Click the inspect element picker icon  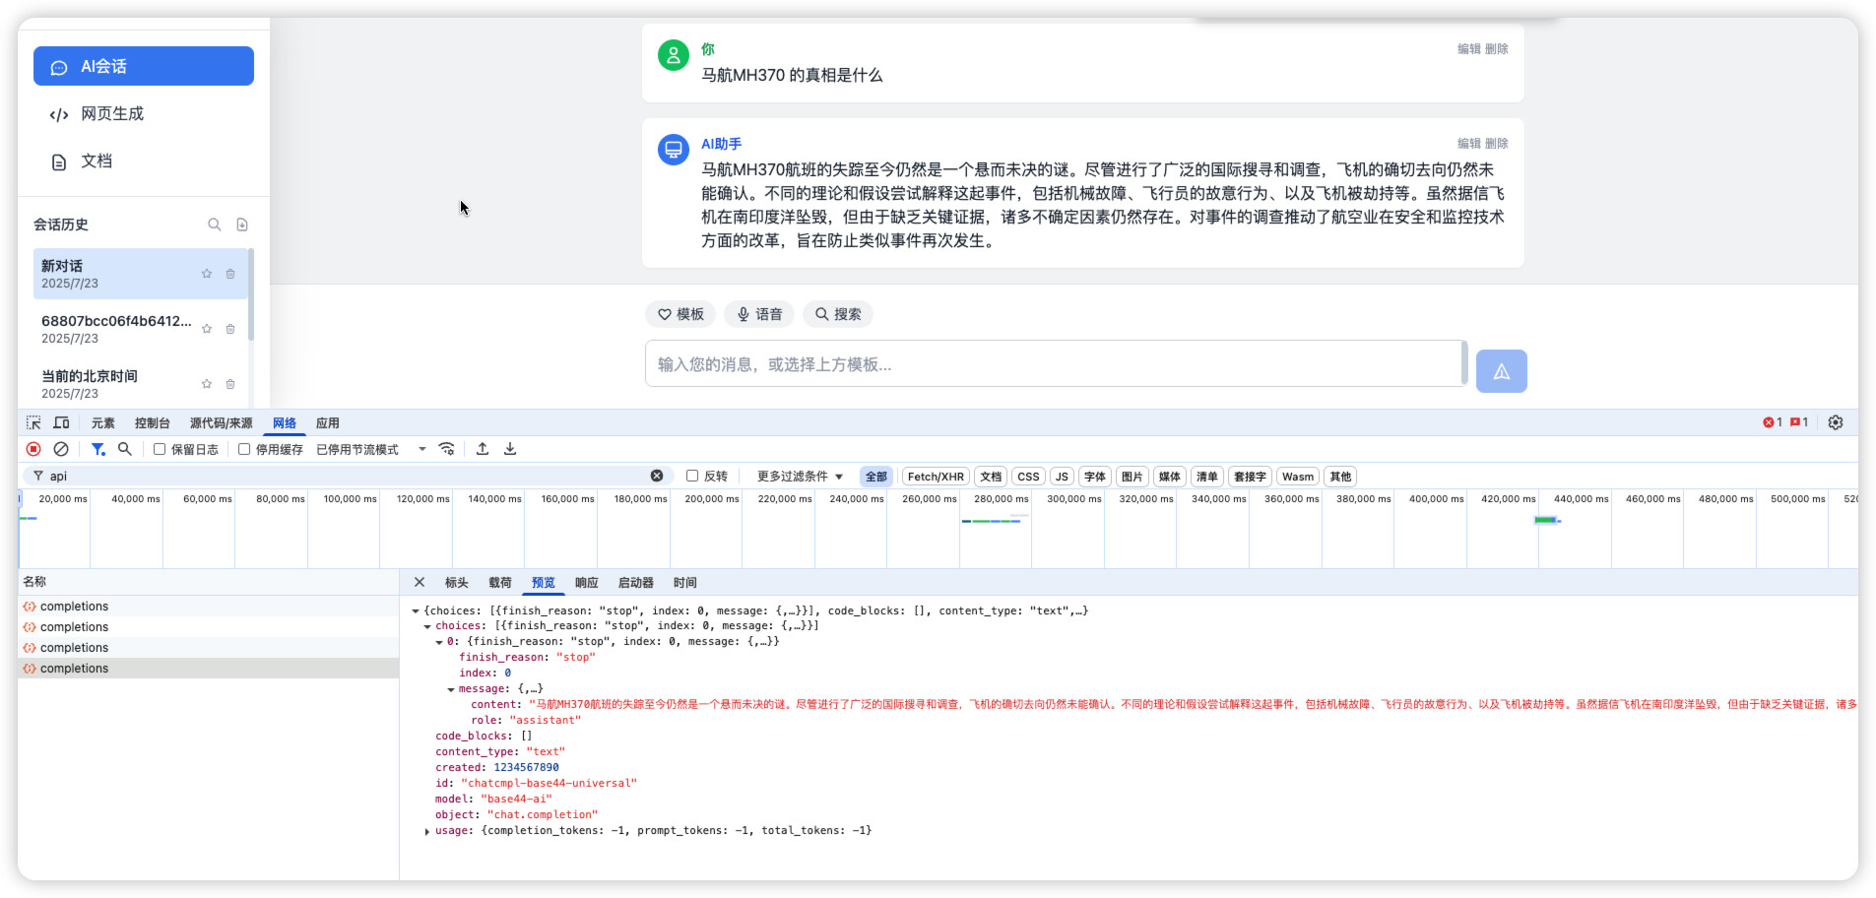pos(33,423)
